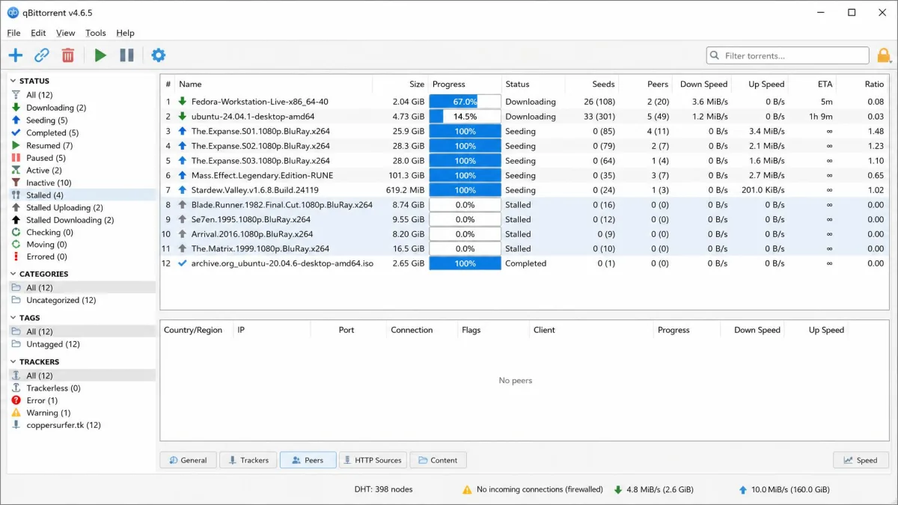898x505 pixels.
Task: Click the red Delete torrent trash icon
Action: pyautogui.click(x=68, y=55)
